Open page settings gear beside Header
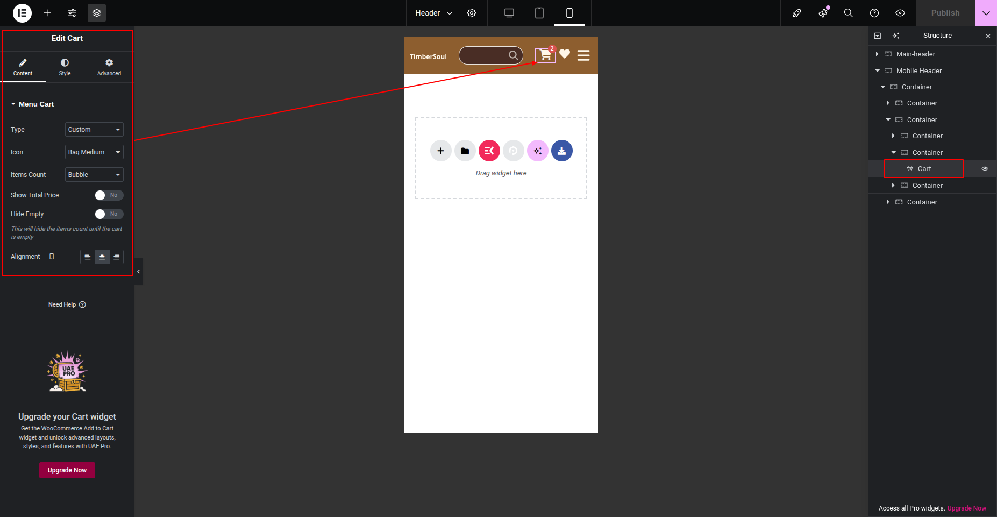 [x=472, y=13]
